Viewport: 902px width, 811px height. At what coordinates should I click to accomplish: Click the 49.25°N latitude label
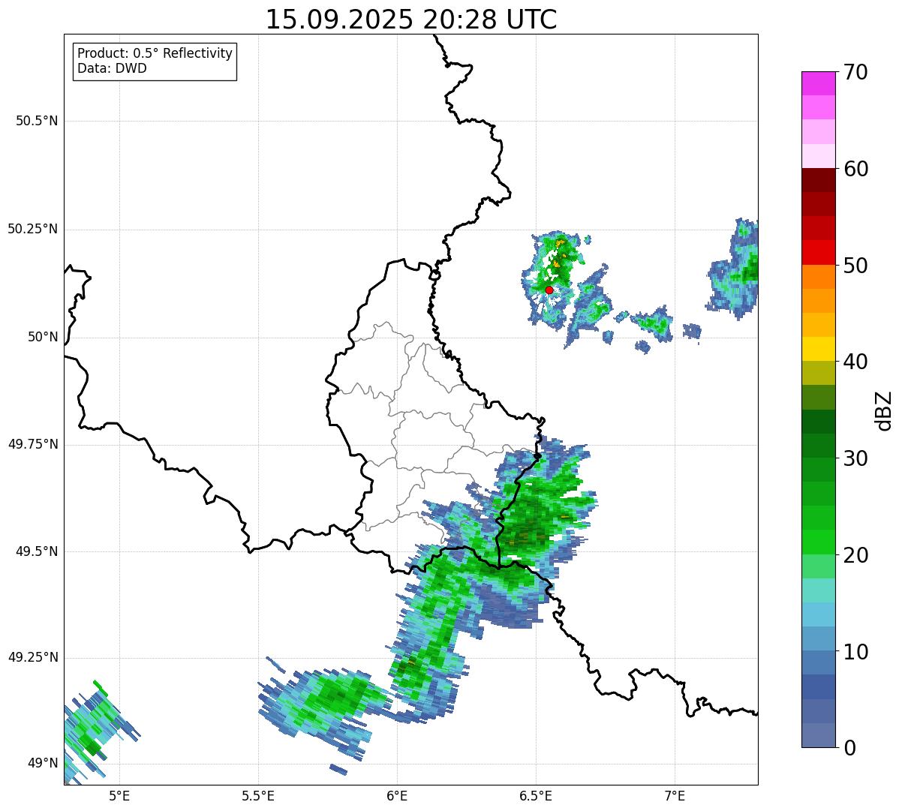point(32,657)
